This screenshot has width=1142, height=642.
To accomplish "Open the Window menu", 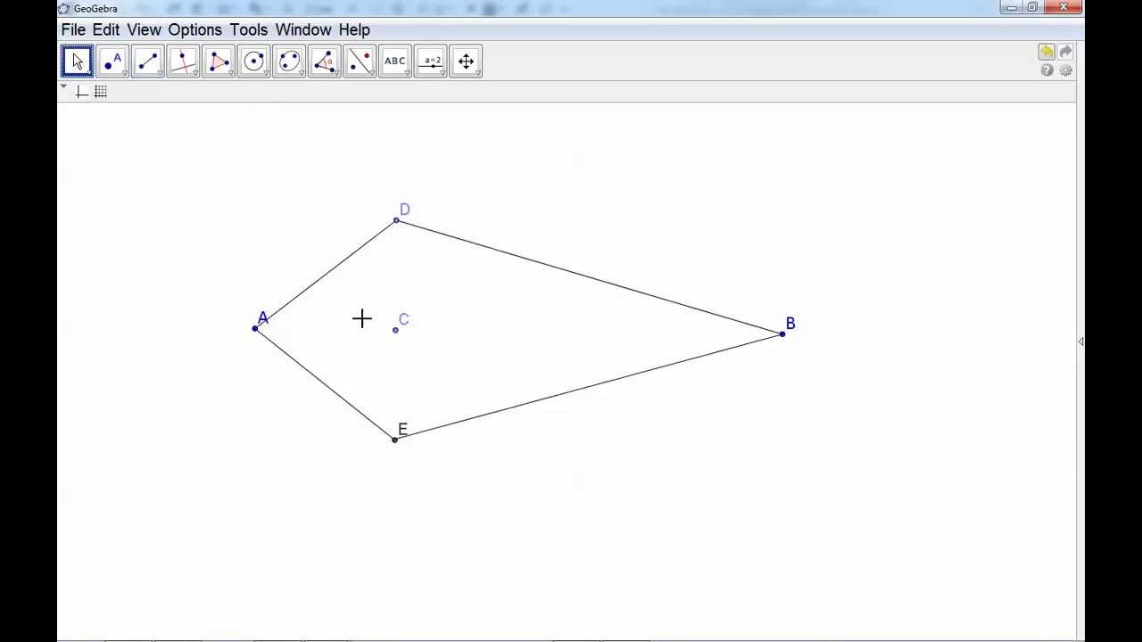I will pyautogui.click(x=303, y=29).
